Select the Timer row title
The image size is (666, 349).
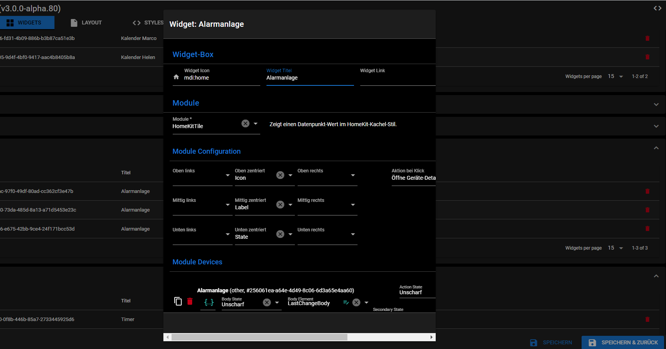pyautogui.click(x=128, y=319)
